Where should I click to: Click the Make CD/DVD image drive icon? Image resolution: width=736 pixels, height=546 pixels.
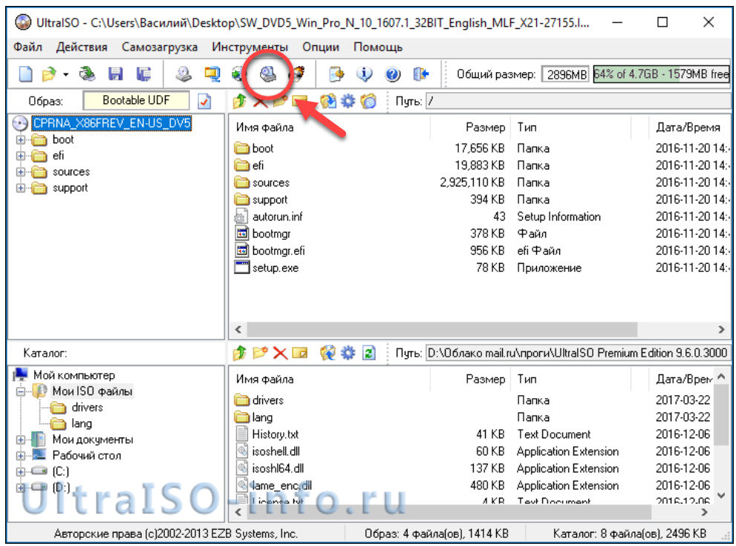[183, 74]
